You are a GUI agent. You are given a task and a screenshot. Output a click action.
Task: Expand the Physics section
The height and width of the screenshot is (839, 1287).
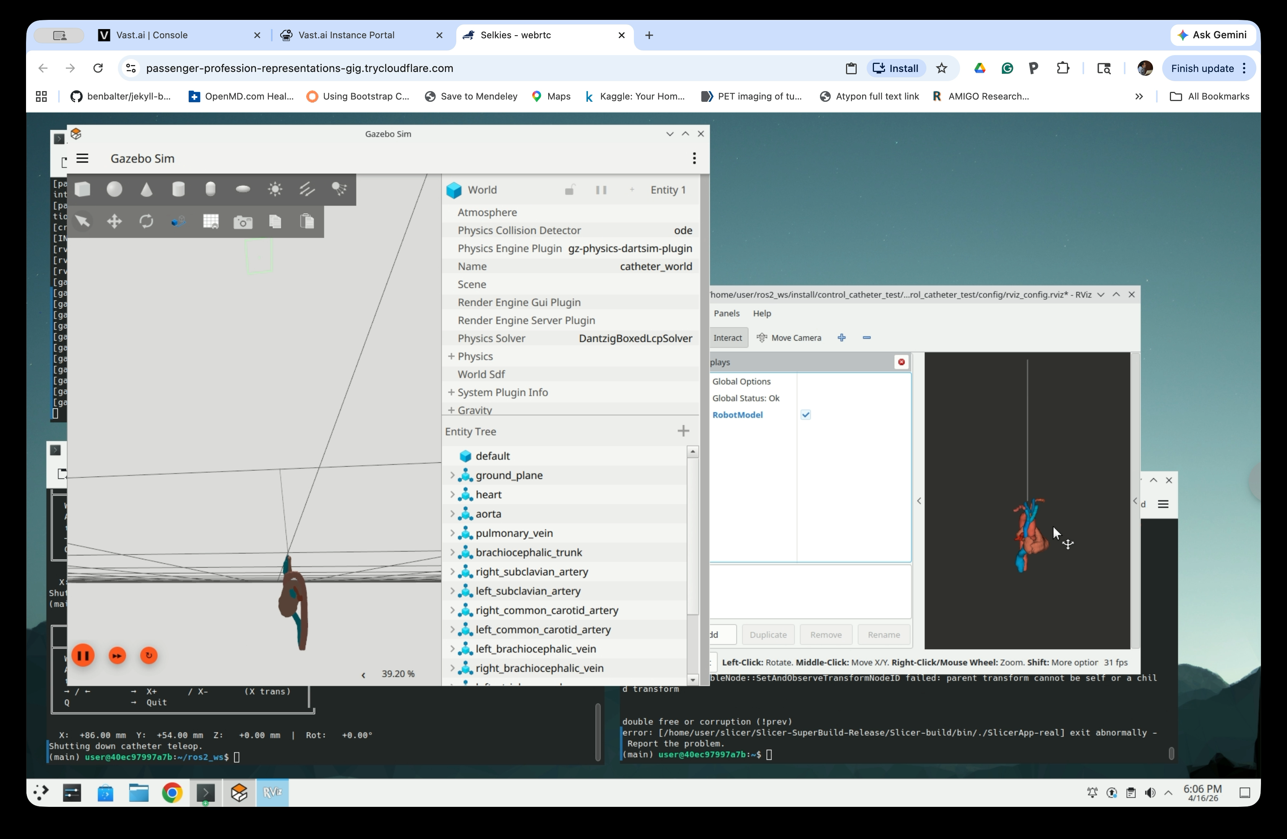451,356
